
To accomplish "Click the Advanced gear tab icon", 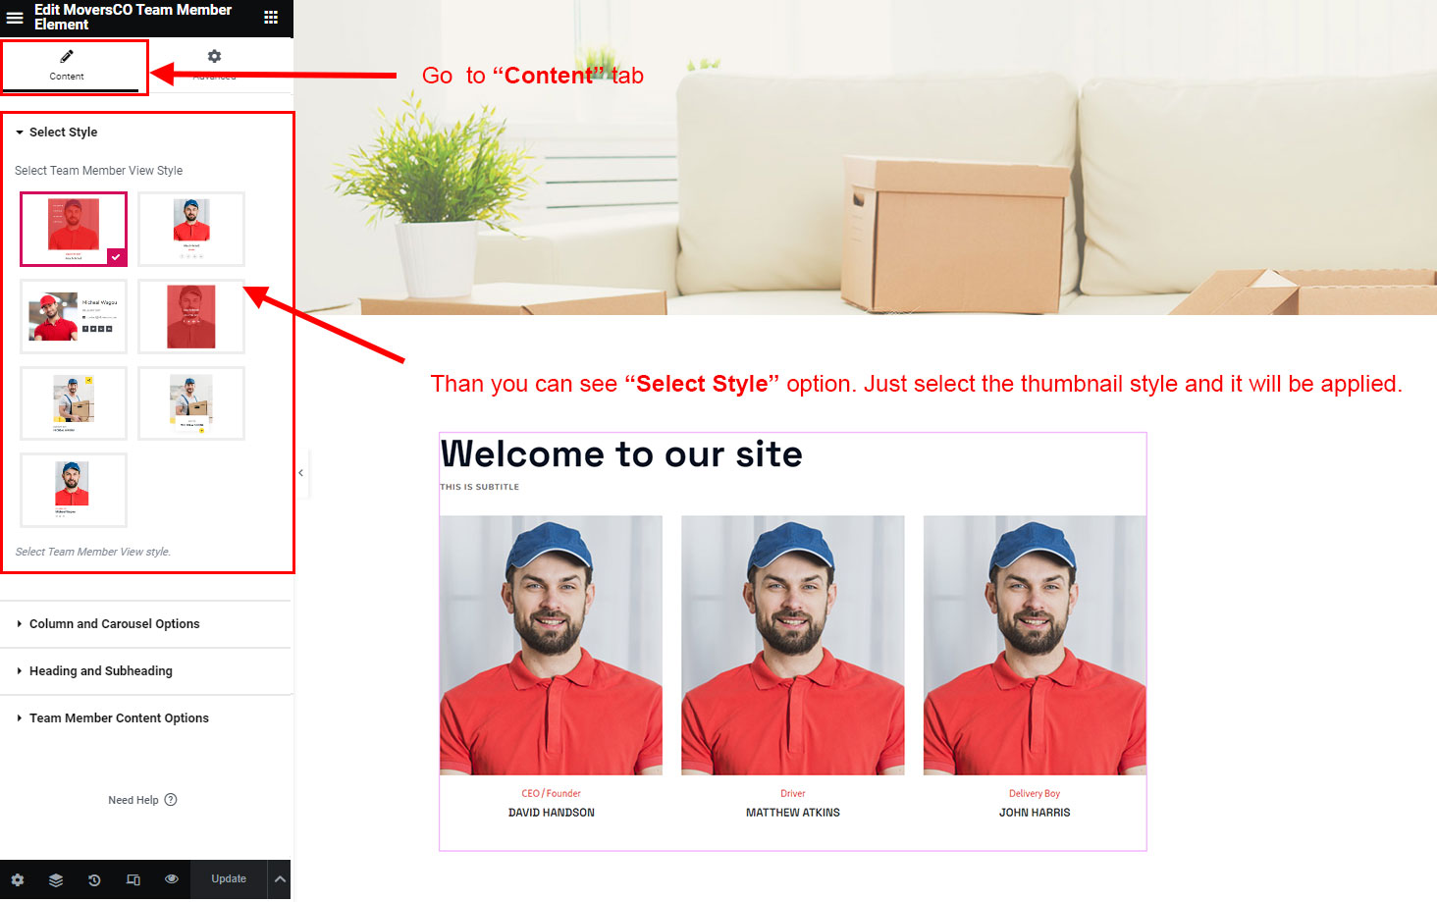I will 214,56.
